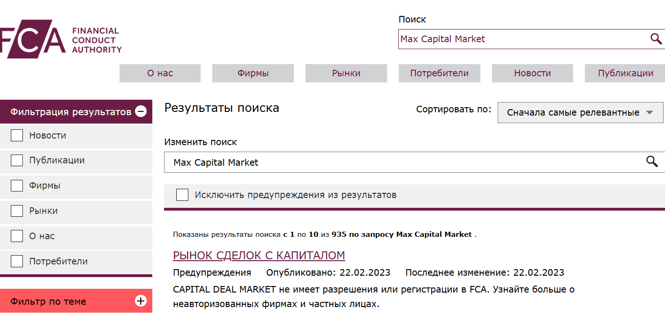Viewport: 665px width, 315px height.
Task: Open the Новости menu item
Action: 532,73
